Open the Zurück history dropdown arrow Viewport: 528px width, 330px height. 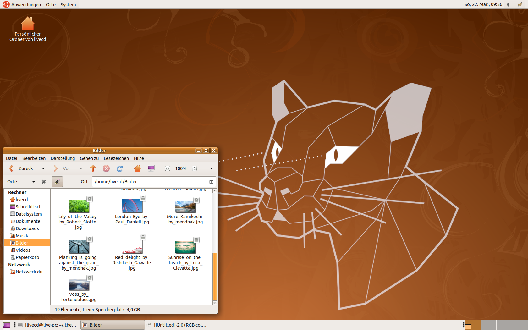coord(43,169)
